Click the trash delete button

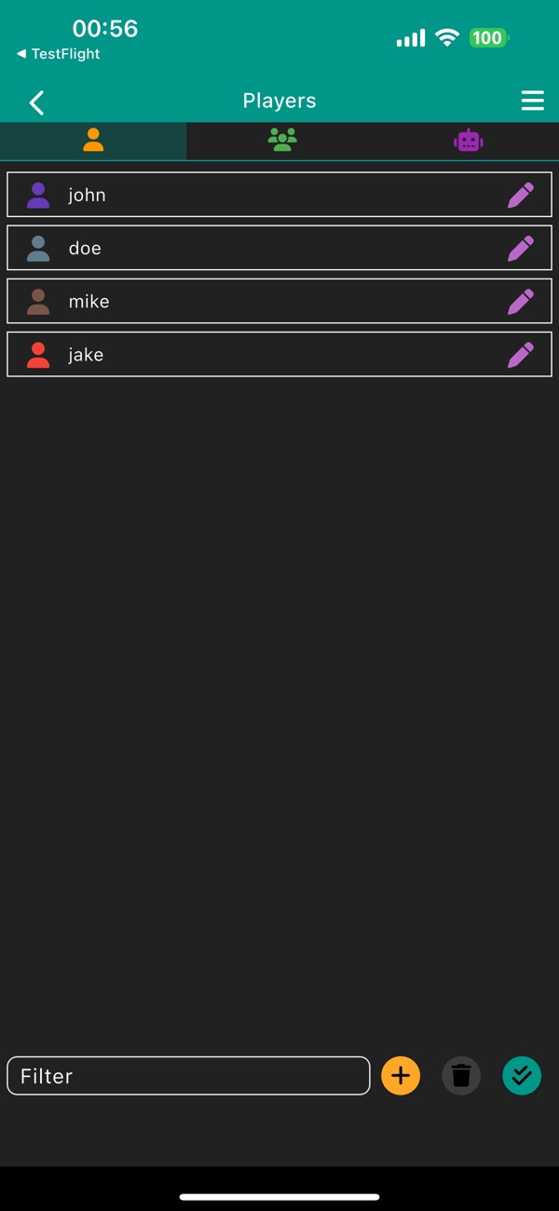(461, 1076)
